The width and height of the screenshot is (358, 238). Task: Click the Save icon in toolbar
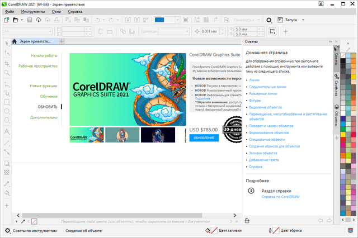(29, 20)
